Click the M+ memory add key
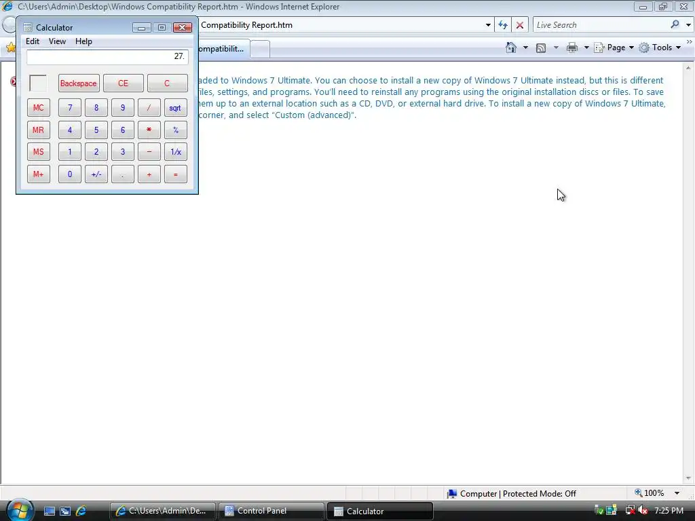The height and width of the screenshot is (521, 695). (39, 174)
